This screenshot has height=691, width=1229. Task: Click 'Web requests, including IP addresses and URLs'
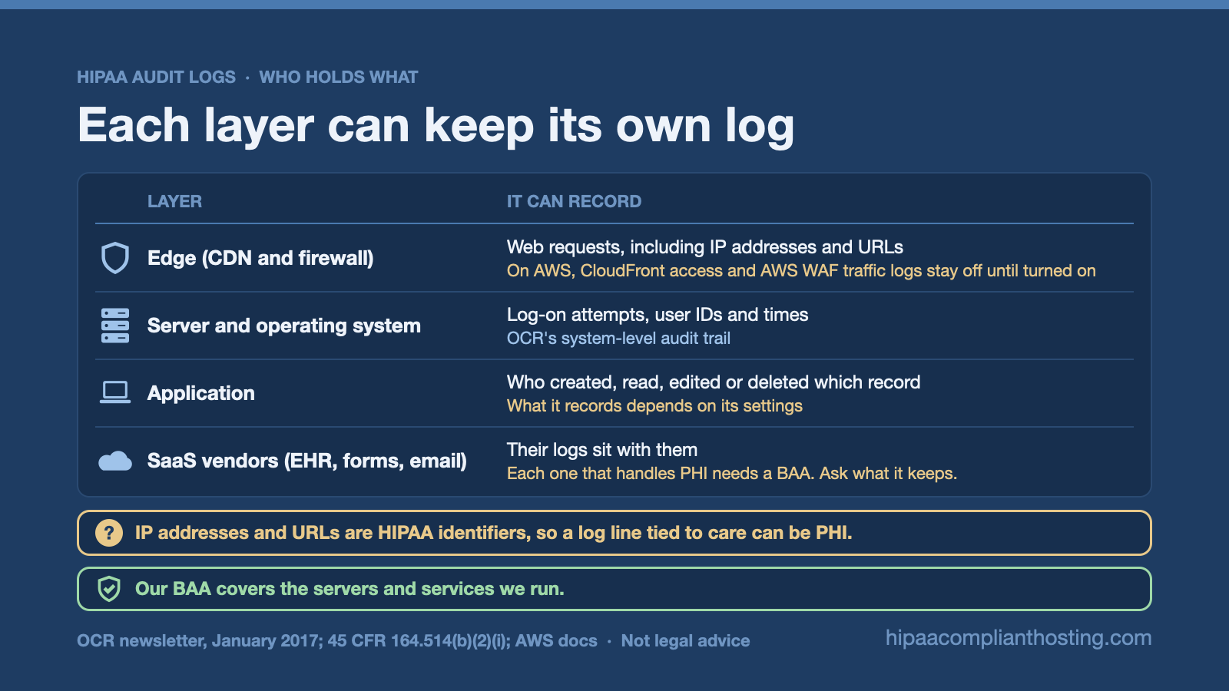pos(705,247)
